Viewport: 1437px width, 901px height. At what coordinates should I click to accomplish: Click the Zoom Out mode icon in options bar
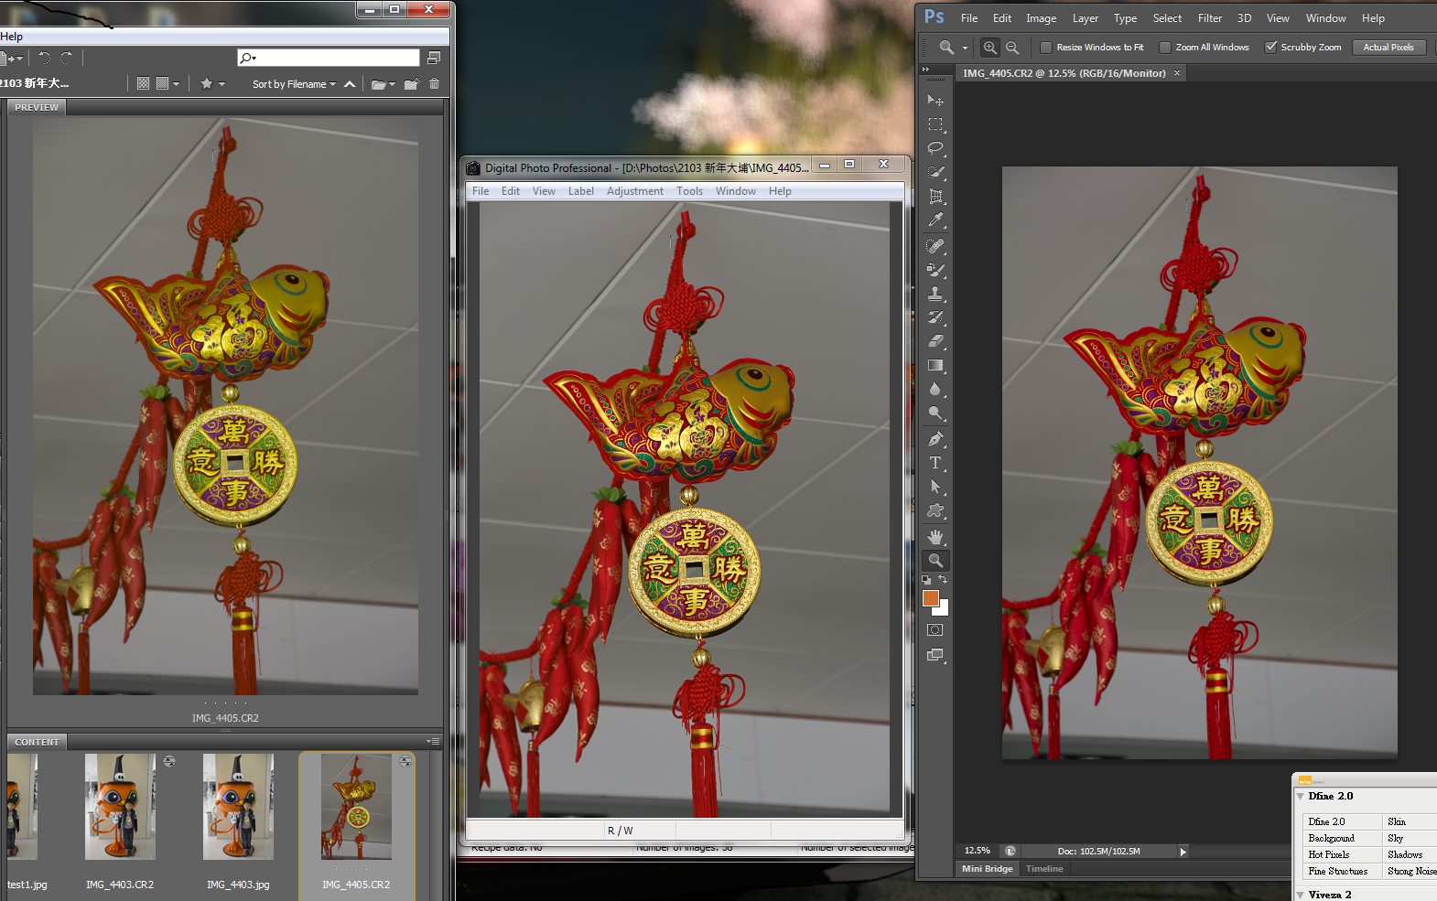[x=1012, y=48]
